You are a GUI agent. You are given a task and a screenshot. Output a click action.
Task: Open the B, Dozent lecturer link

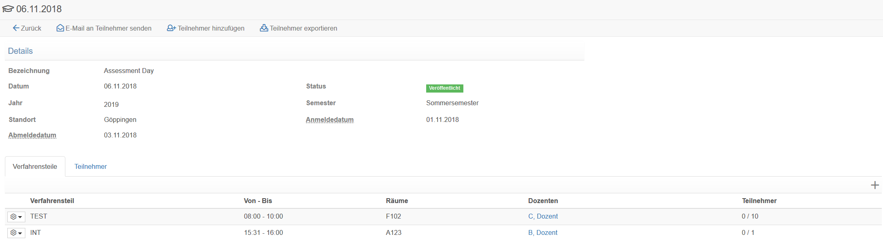pos(543,232)
